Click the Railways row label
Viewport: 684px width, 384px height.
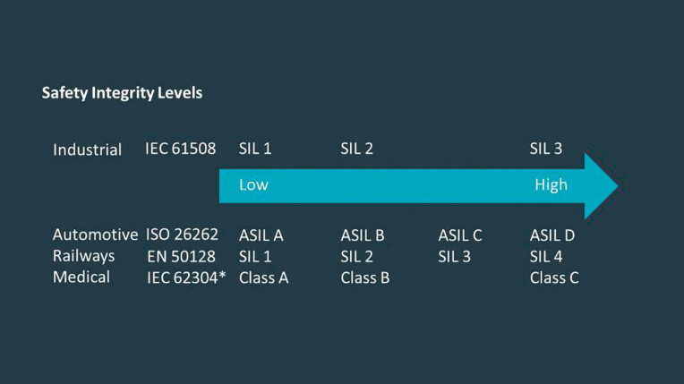click(x=84, y=256)
